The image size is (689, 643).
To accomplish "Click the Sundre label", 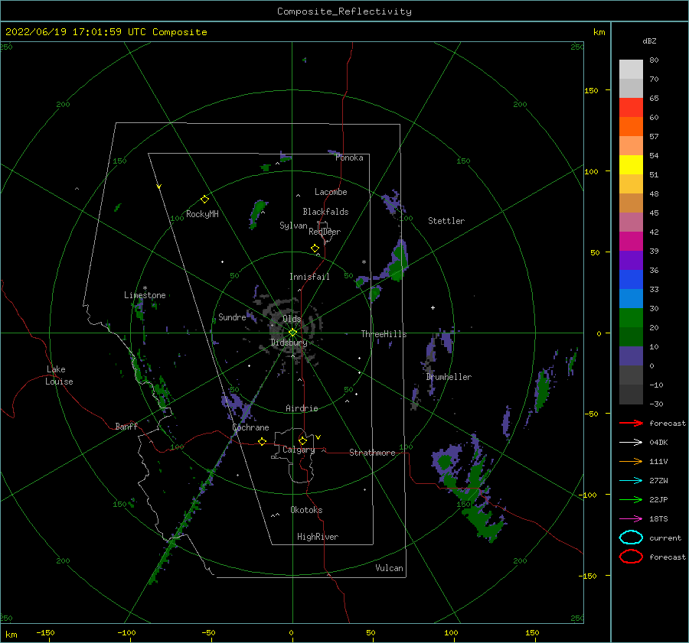I will coord(232,317).
